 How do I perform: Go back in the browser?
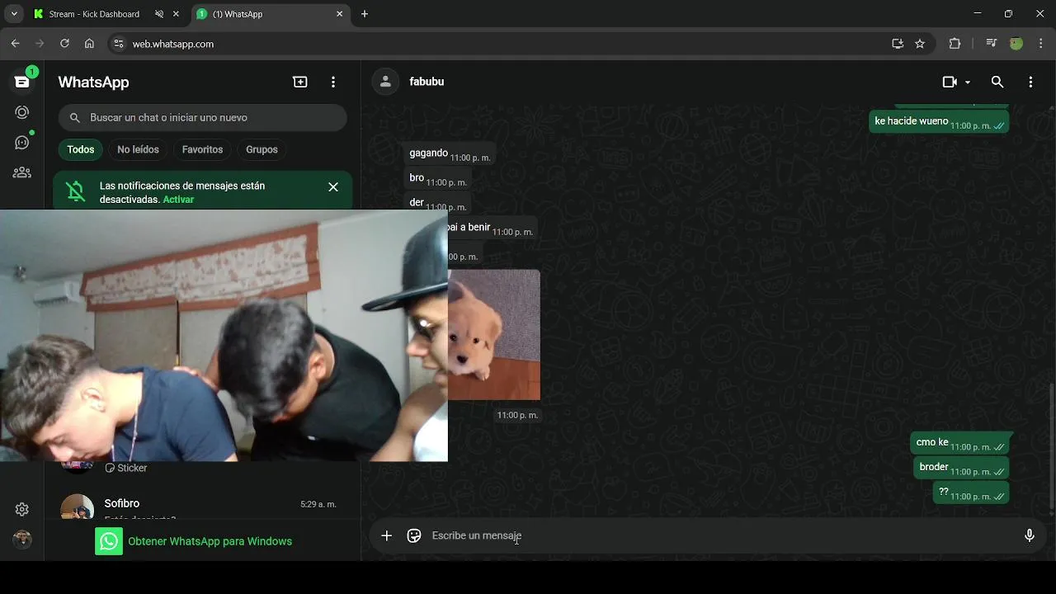click(15, 44)
